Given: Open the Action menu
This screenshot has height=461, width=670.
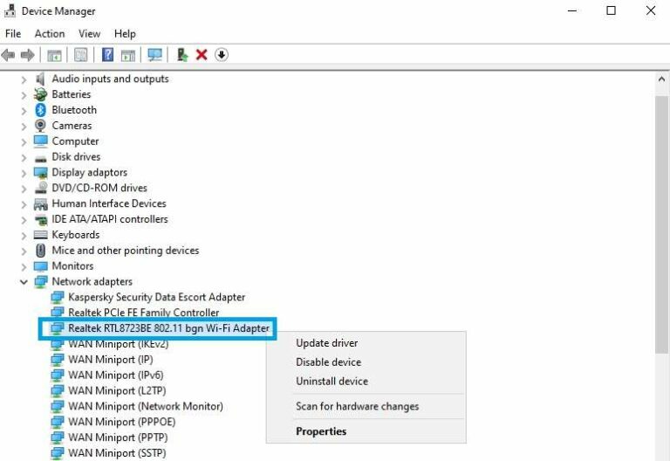Looking at the screenshot, I should (50, 33).
